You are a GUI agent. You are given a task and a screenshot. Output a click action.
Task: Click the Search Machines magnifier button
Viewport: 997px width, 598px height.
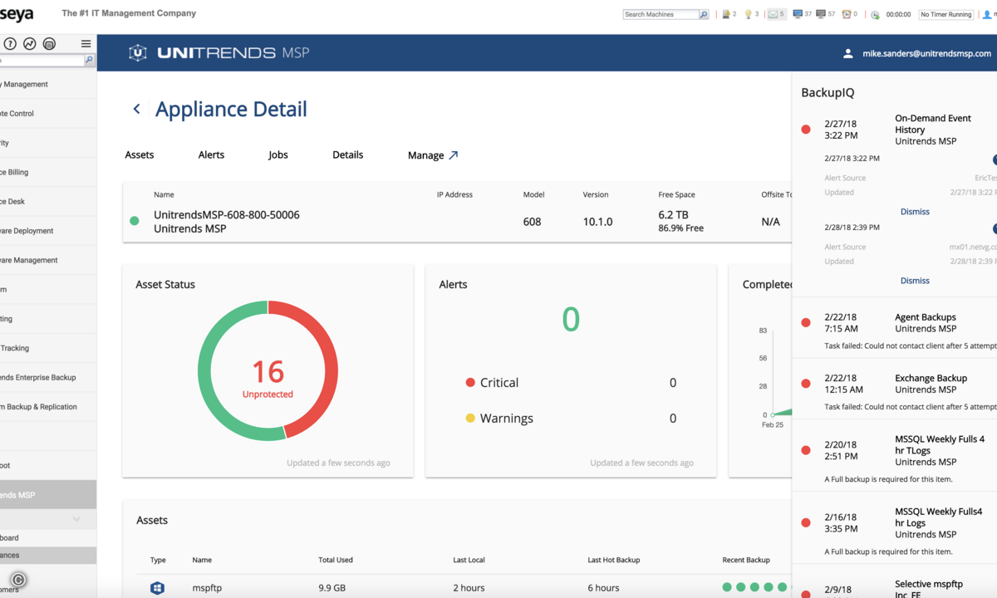[x=704, y=14]
